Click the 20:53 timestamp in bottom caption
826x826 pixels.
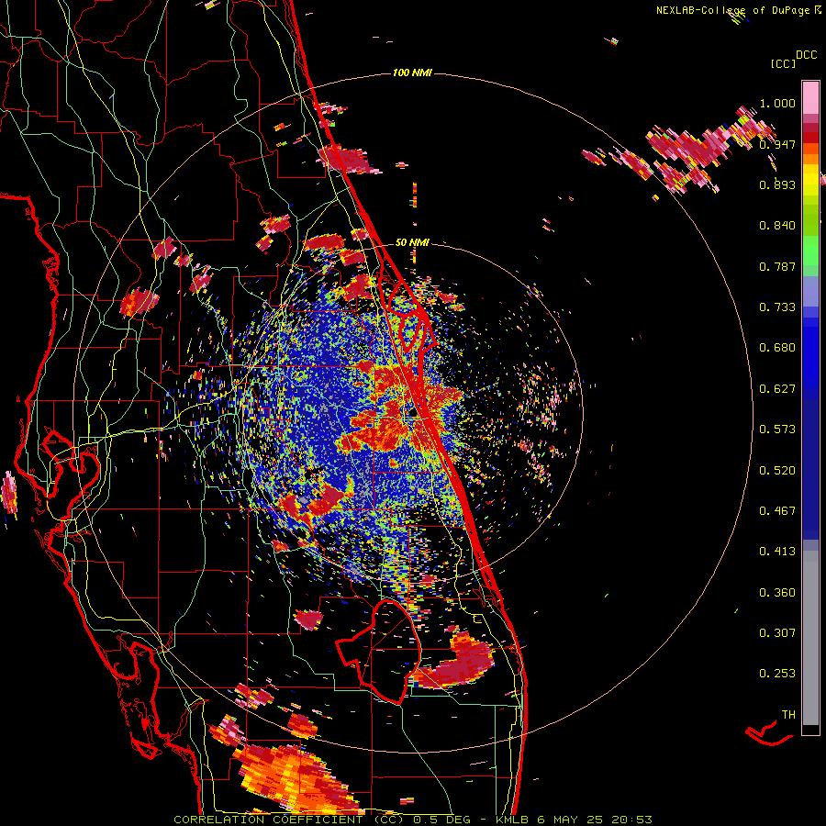(631, 820)
